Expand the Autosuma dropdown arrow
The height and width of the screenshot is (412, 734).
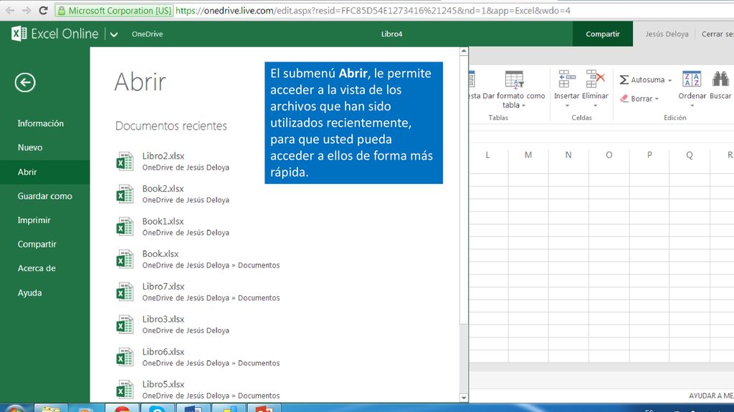(x=670, y=81)
